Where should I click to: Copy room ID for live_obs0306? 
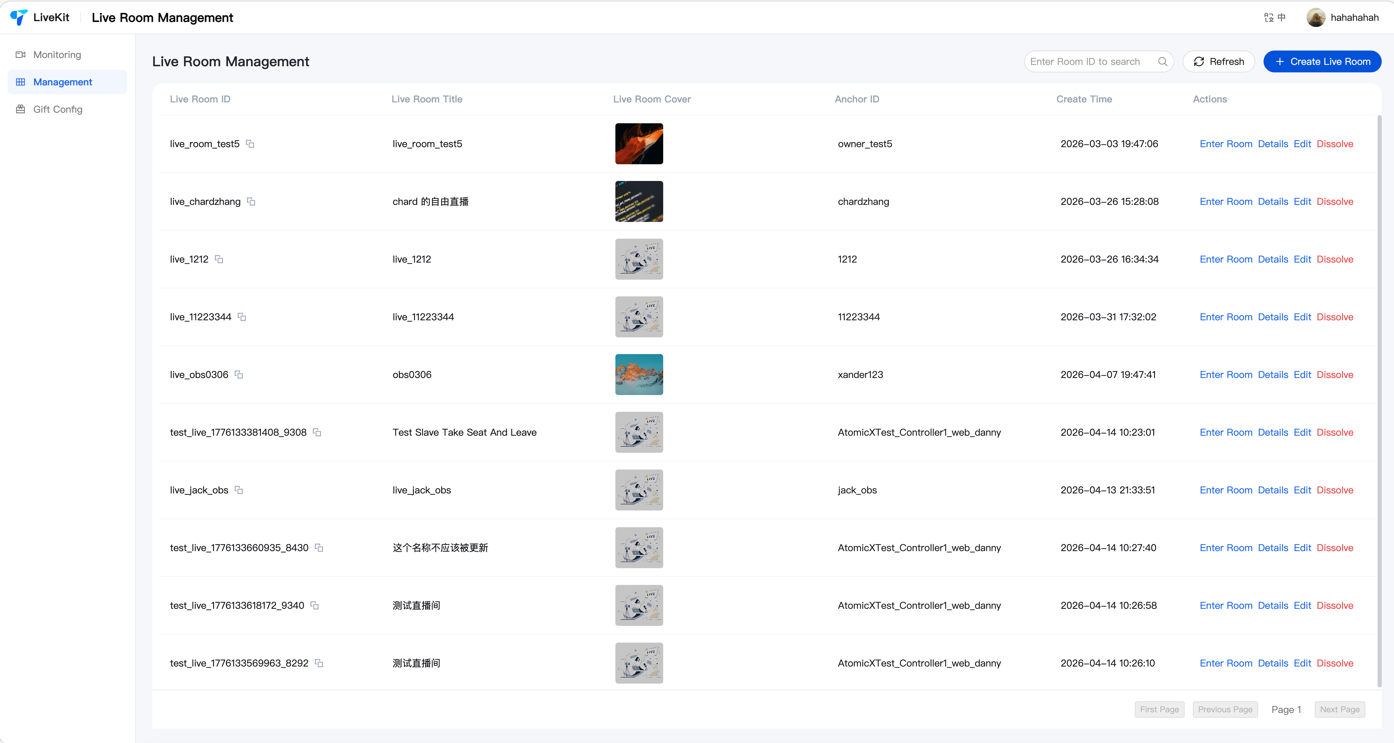pyautogui.click(x=239, y=375)
